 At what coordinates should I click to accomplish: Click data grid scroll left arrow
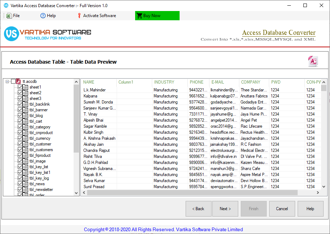(x=84, y=192)
